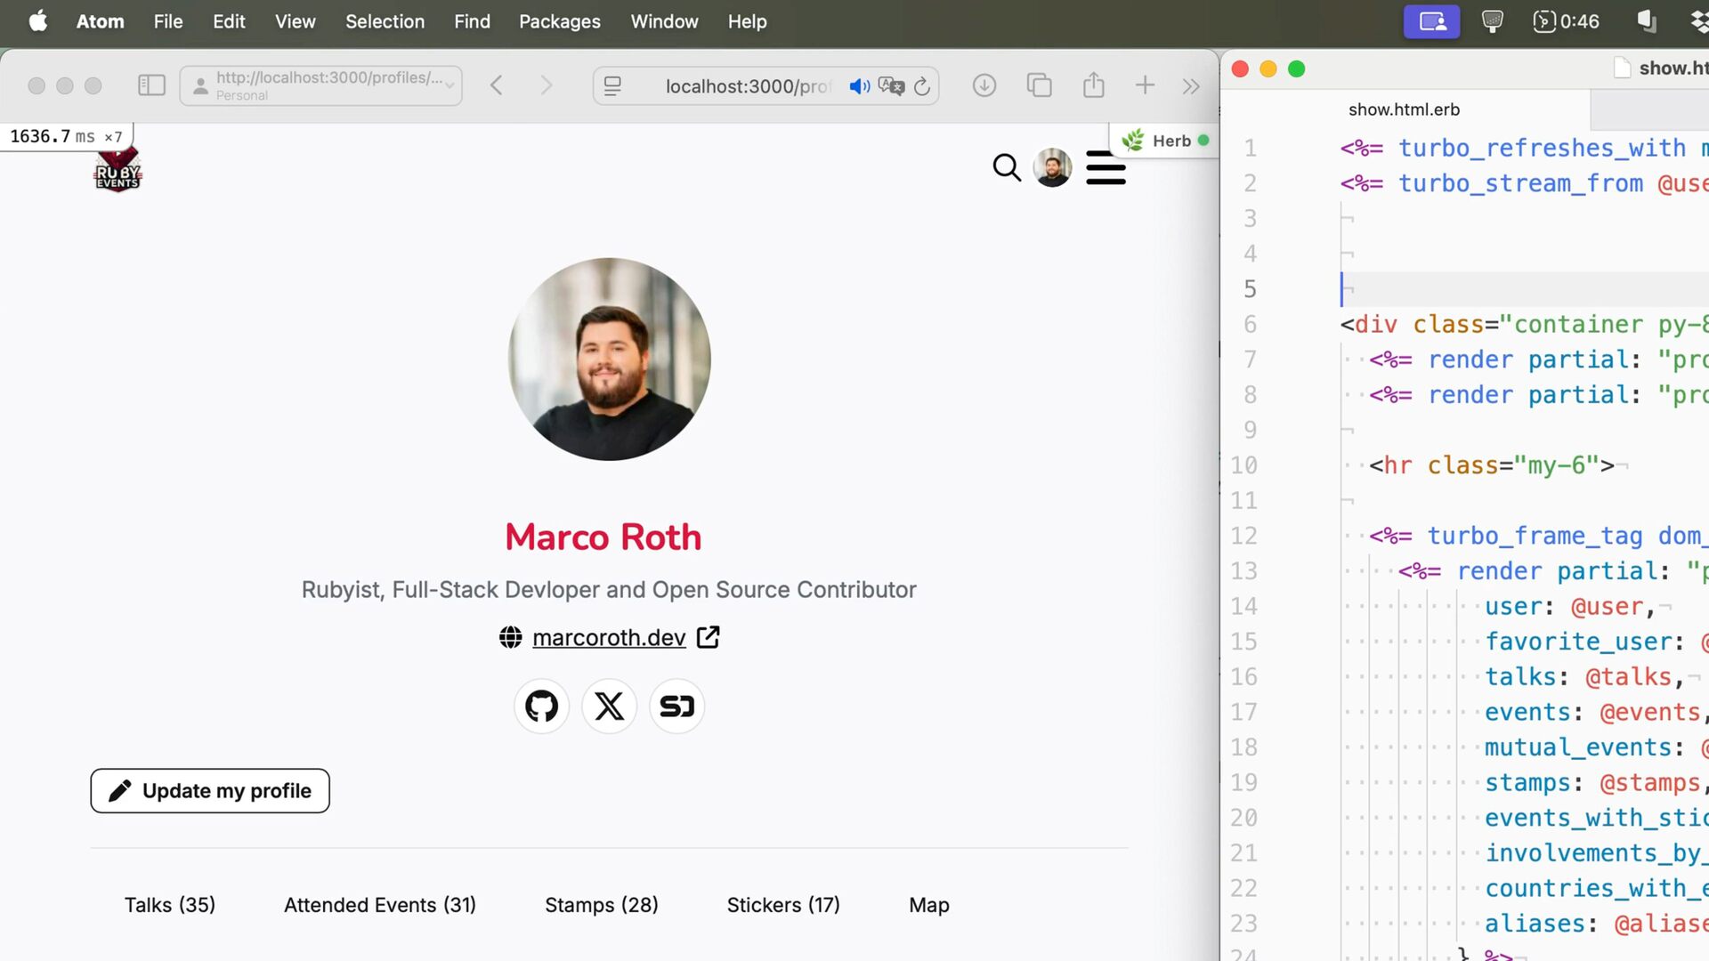Open the X (Twitter) profile icon
1709x961 pixels.
click(609, 707)
